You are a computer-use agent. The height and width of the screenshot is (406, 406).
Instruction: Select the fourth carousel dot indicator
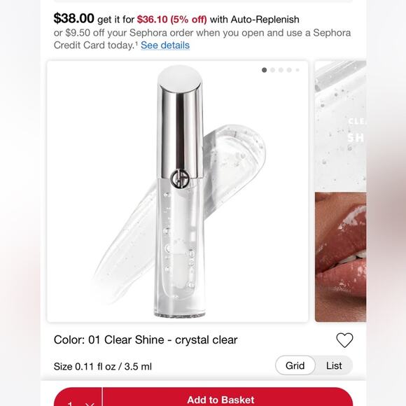click(289, 70)
